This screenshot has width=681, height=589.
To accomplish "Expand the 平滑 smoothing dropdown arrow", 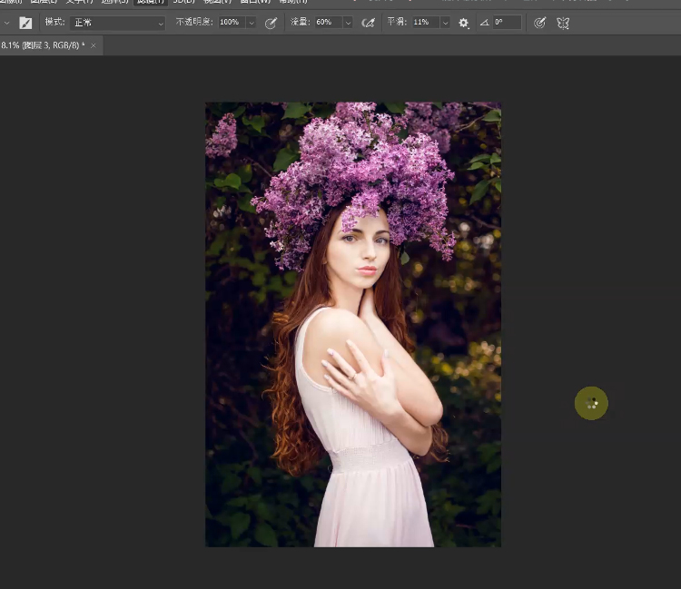I will tap(445, 23).
